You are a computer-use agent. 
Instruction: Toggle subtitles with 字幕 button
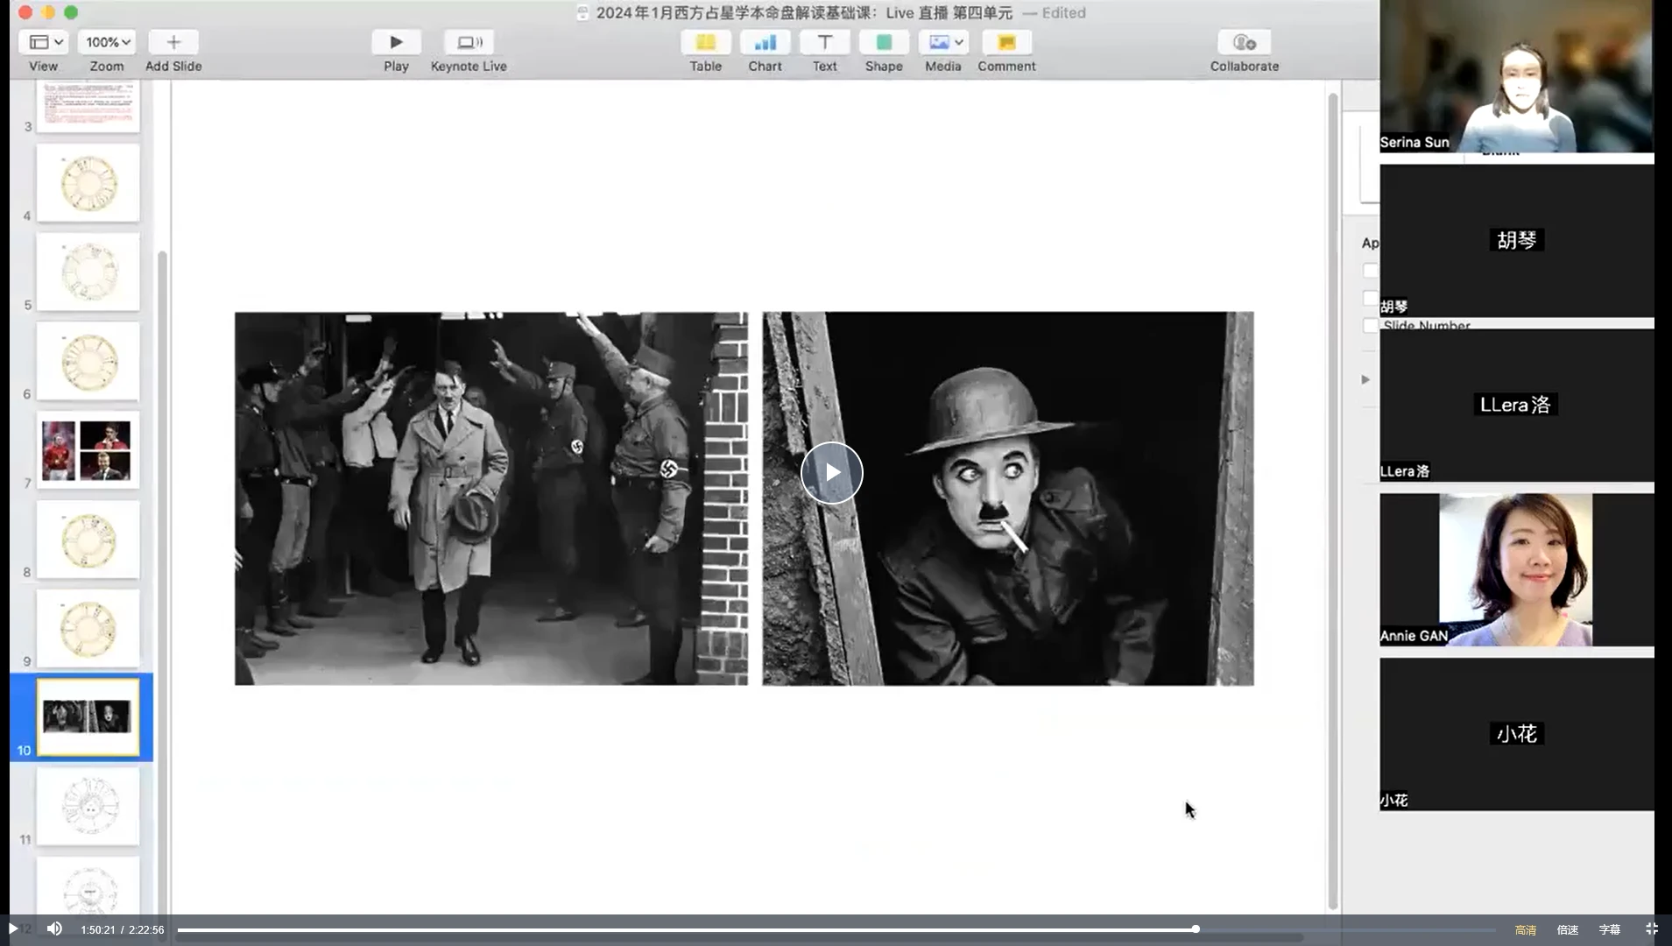(1610, 929)
